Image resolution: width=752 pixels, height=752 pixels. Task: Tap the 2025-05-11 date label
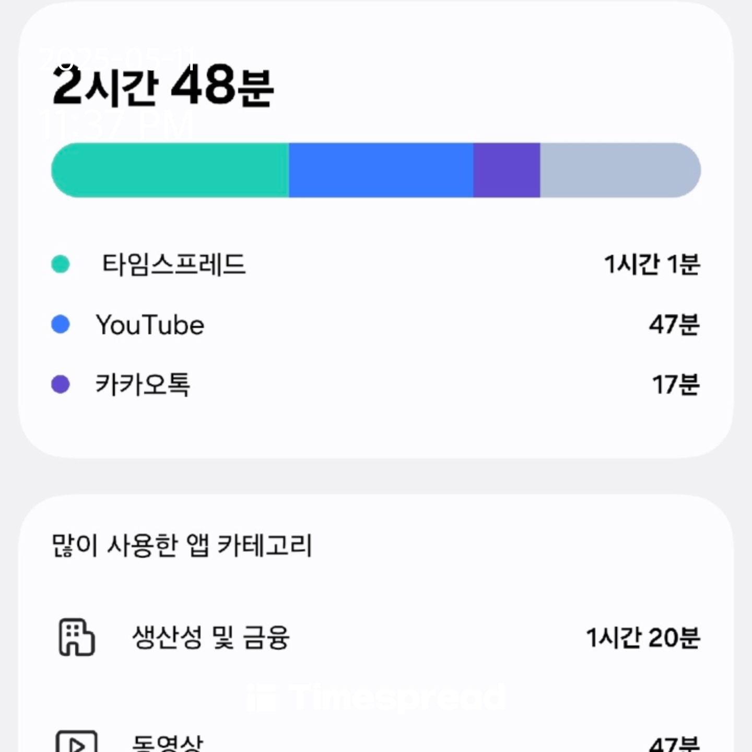(118, 57)
